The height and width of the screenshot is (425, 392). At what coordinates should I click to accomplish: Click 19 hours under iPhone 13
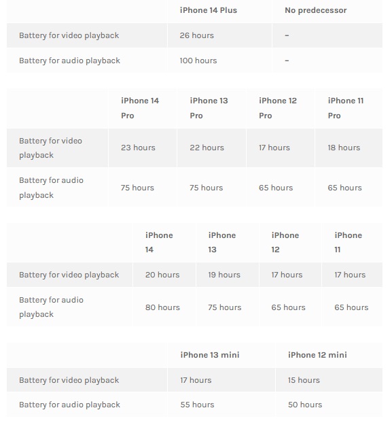224,275
